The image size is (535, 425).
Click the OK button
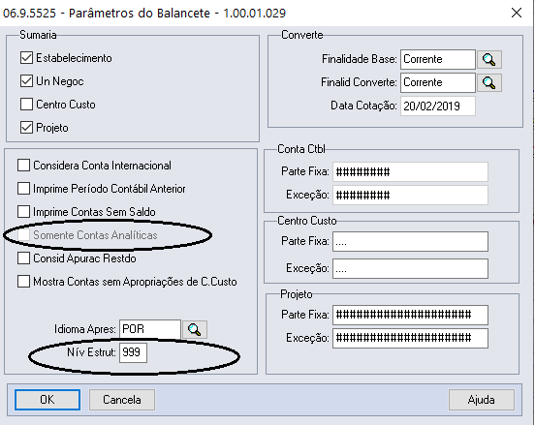click(47, 400)
